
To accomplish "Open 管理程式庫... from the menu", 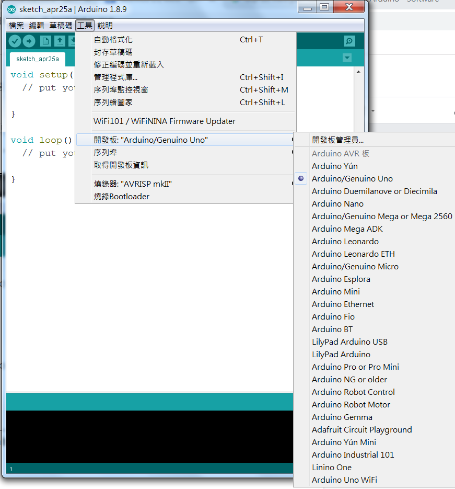I will point(185,77).
